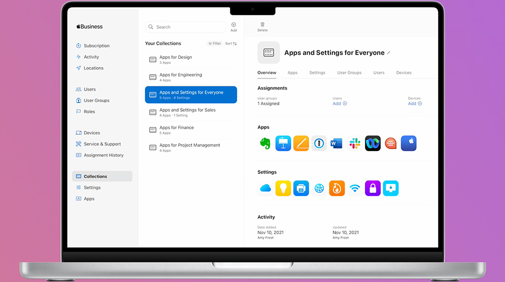This screenshot has width=505, height=282.
Task: Select Apps for Design collection
Action: tap(191, 59)
